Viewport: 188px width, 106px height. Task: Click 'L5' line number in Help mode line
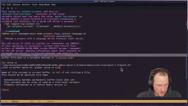point(39,101)
